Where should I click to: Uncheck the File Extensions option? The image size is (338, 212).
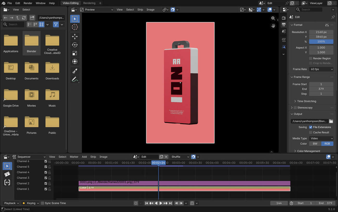coord(311,127)
